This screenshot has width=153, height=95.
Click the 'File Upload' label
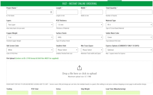(x=10, y=58)
